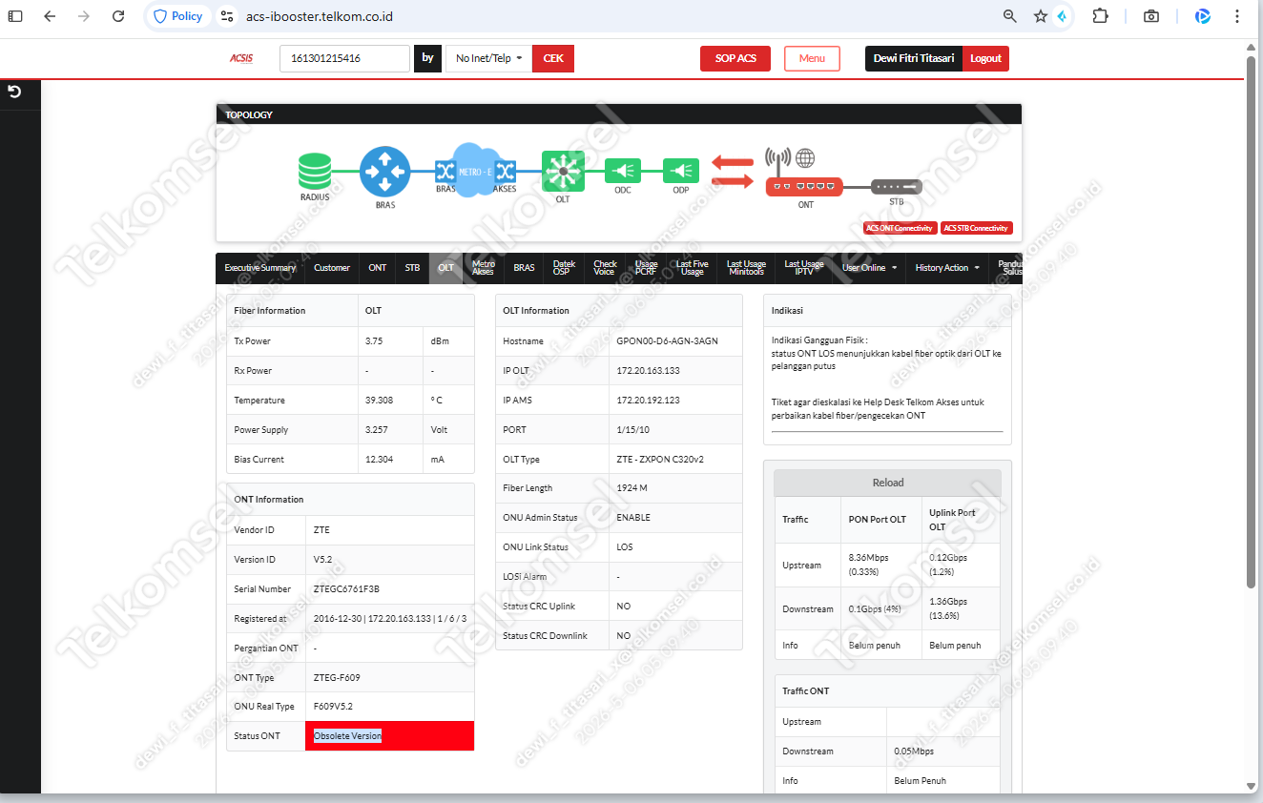Open the Last Five Usage tab
This screenshot has height=803, width=1263.
pyautogui.click(x=693, y=268)
